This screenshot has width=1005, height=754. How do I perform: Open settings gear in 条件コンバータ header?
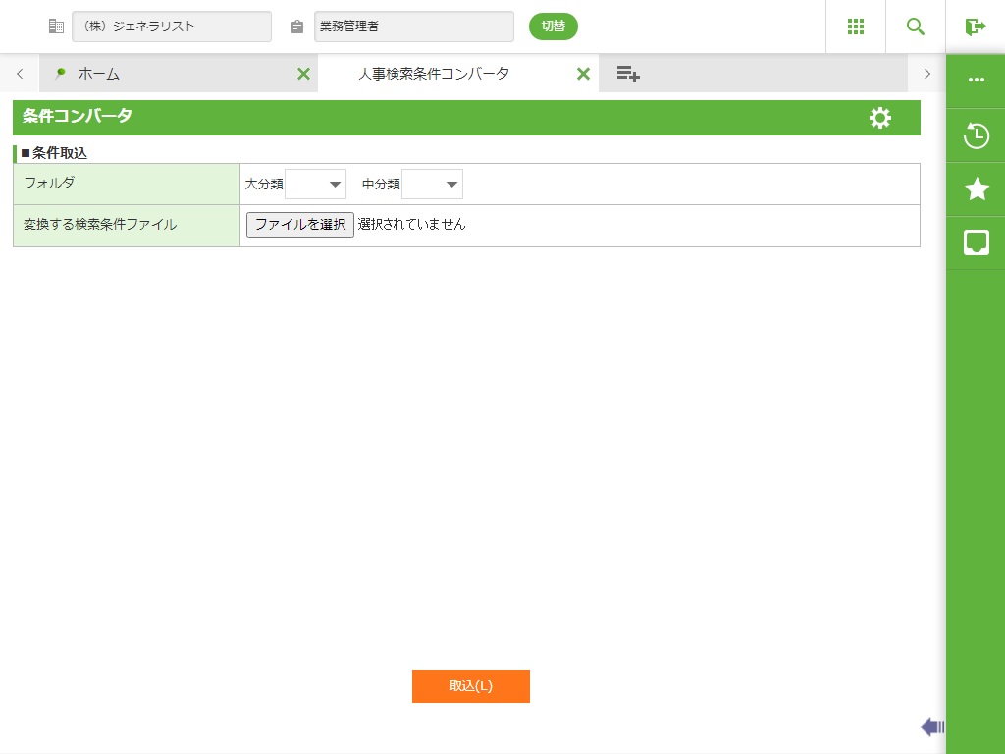pyautogui.click(x=880, y=118)
